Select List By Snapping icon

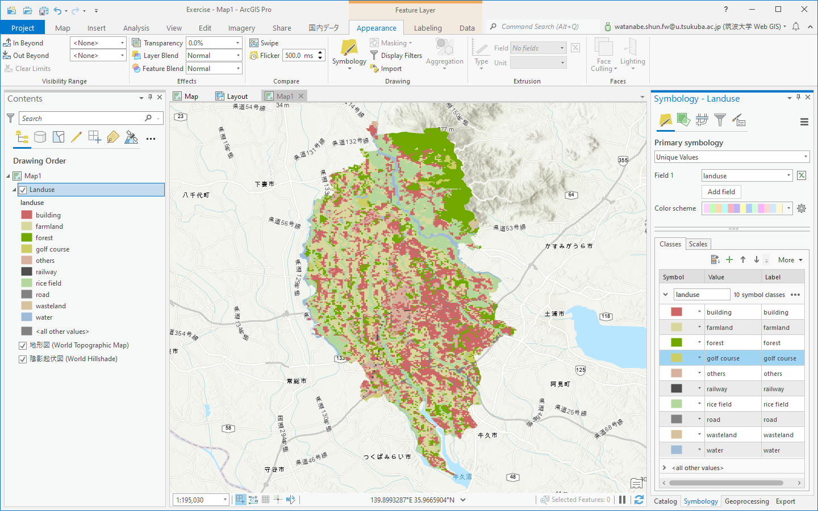95,137
